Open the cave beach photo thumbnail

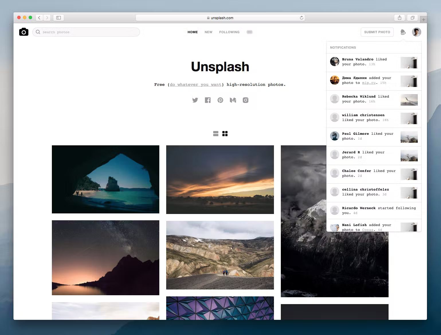pos(105,179)
